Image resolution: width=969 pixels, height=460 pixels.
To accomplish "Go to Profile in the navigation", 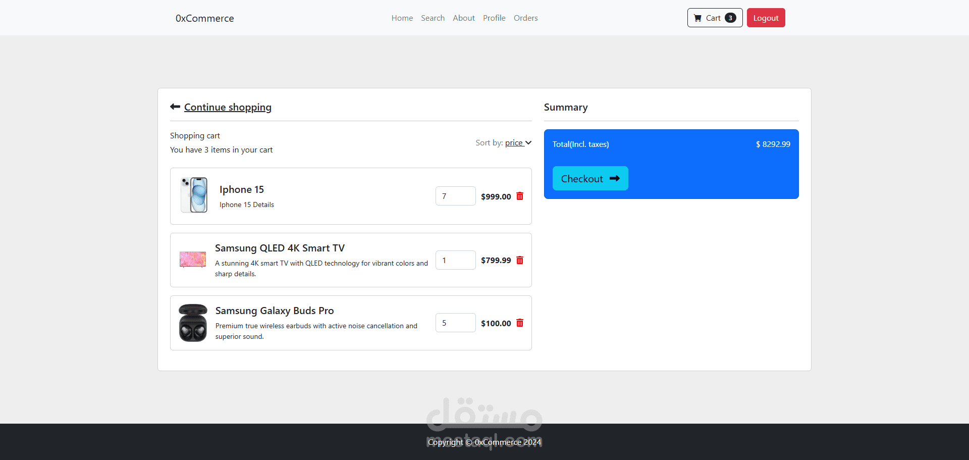I will (x=494, y=18).
